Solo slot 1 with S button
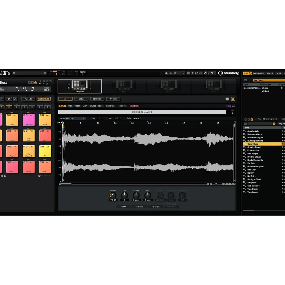The height and width of the screenshot is (285, 285). point(69,88)
